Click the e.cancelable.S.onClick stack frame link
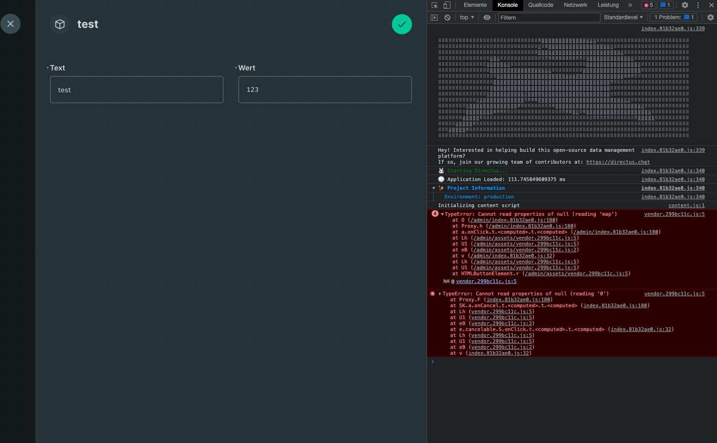This screenshot has width=717, height=443. tap(641, 329)
